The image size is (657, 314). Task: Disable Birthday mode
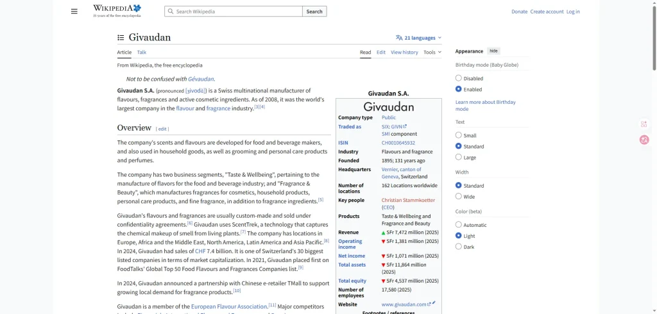coord(458,78)
